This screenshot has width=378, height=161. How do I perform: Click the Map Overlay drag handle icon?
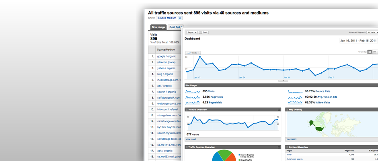(x=288, y=110)
